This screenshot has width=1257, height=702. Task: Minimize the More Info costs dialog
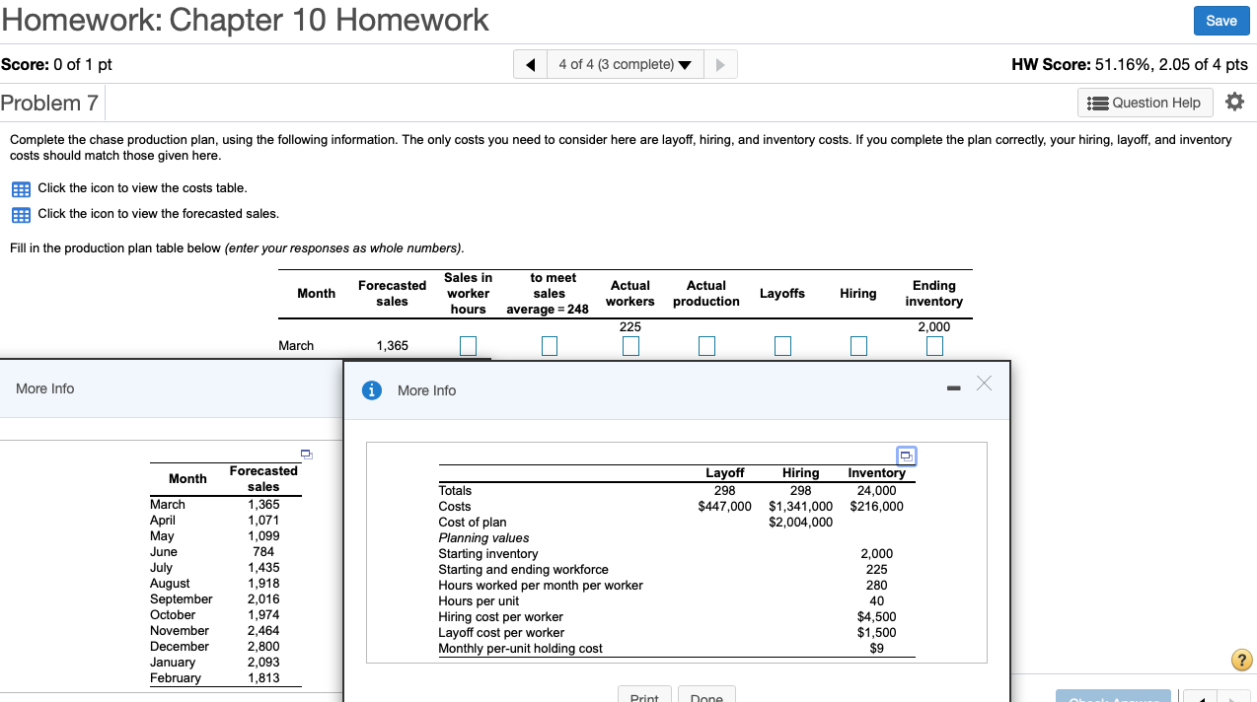[952, 389]
